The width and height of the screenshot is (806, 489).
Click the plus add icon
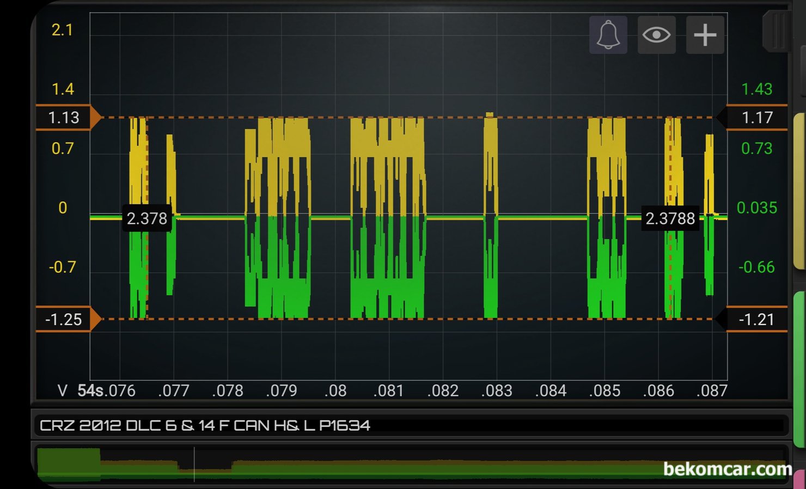pos(705,35)
